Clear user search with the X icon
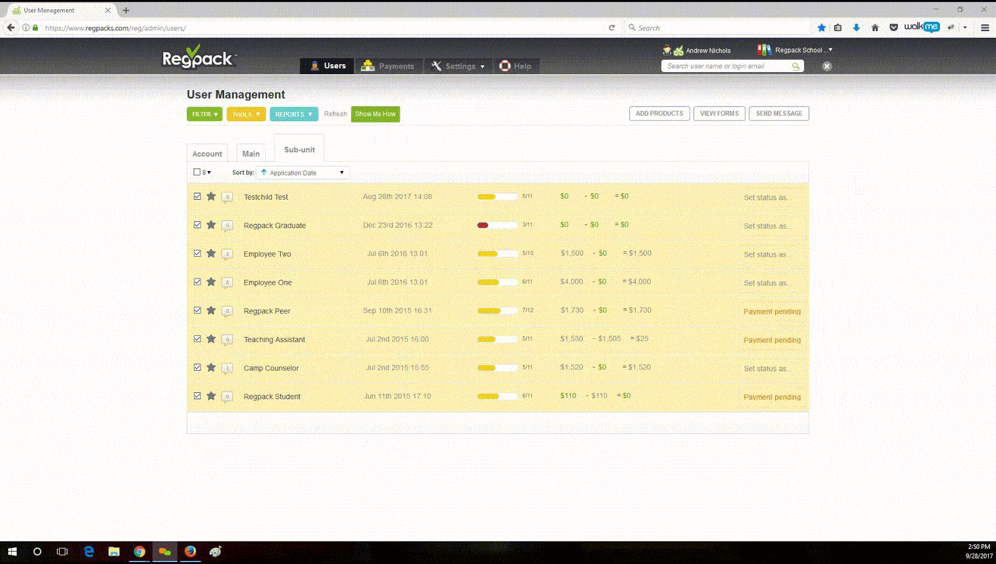This screenshot has width=996, height=564. tap(827, 66)
